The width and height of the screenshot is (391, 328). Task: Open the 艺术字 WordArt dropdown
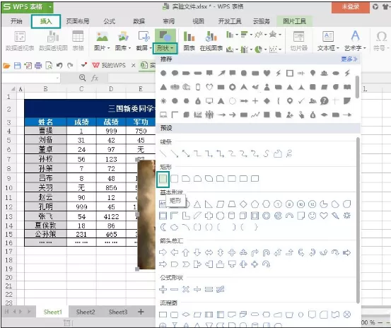[355, 41]
